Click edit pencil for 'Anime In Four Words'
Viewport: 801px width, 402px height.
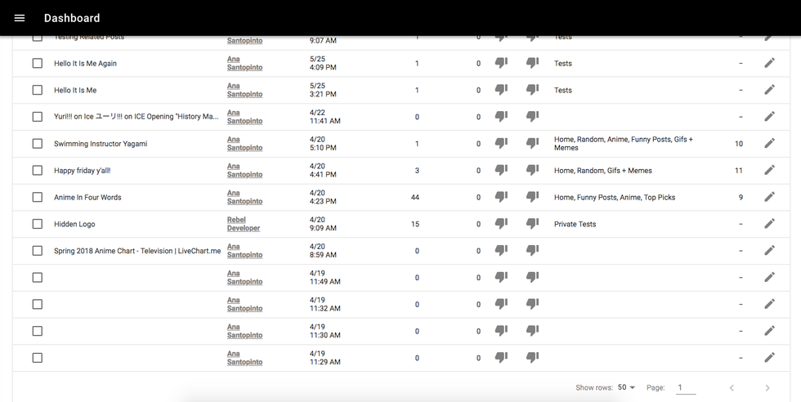(x=768, y=197)
